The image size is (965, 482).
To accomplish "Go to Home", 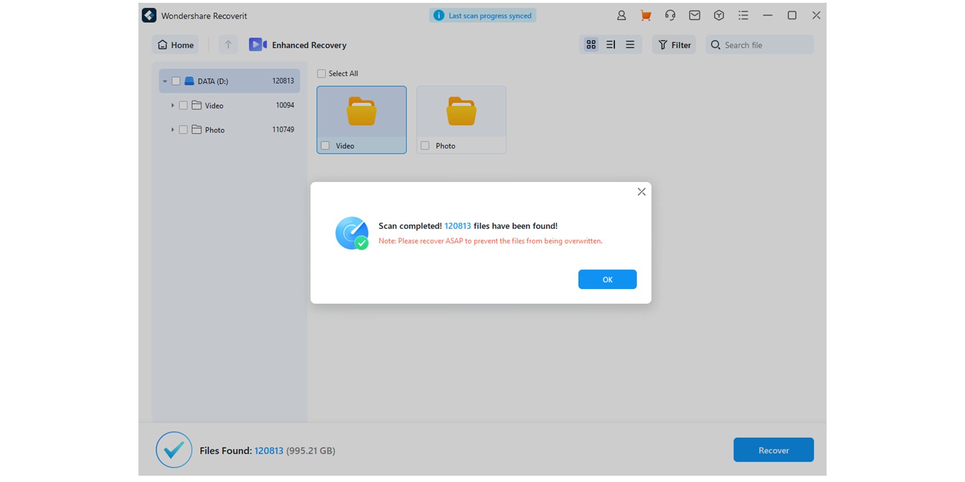I will point(175,45).
